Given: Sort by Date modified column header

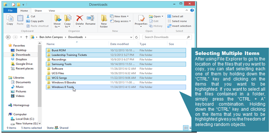Looking at the screenshot, I should [x=123, y=44].
